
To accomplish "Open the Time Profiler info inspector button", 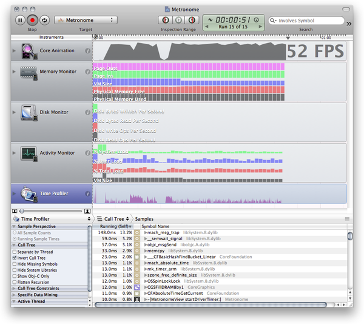I will point(88,194).
